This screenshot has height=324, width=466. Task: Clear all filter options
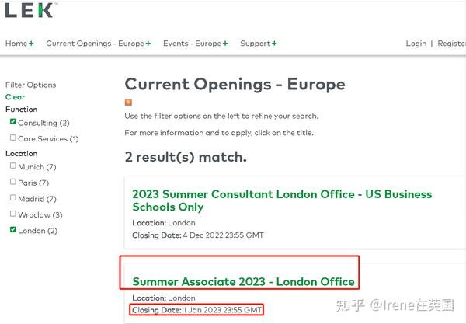15,97
